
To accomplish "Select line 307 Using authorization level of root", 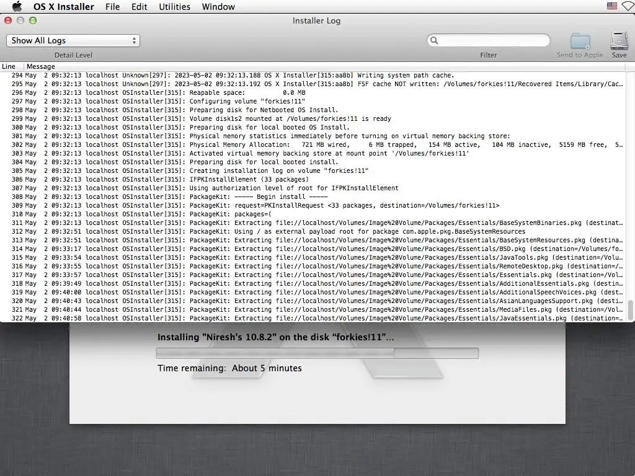I will click(313, 188).
